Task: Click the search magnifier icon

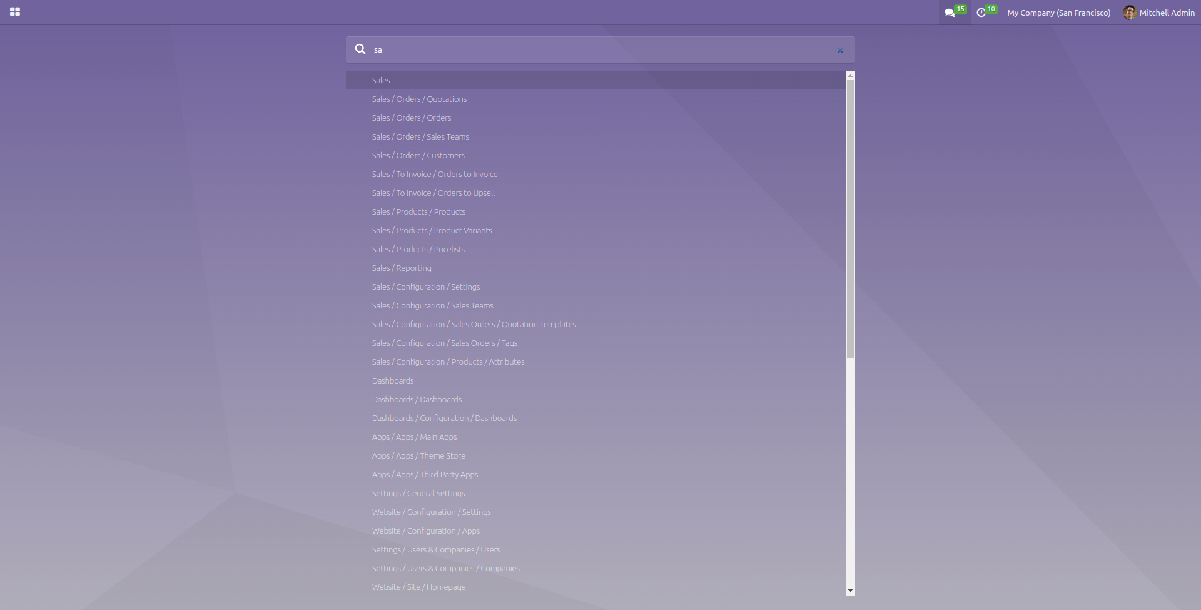Action: click(360, 49)
